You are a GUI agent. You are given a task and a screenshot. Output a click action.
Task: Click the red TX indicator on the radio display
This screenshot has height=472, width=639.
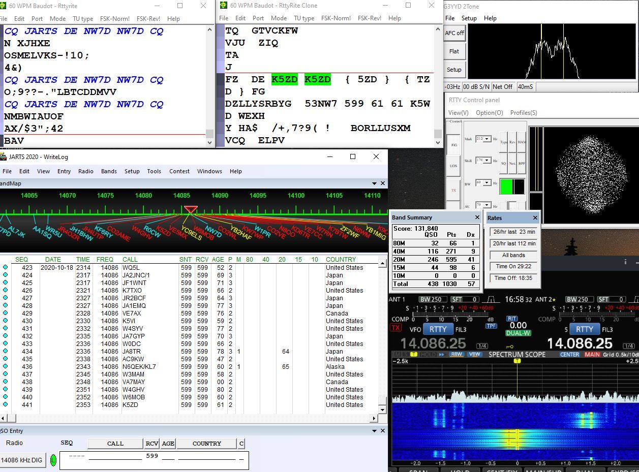[395, 328]
